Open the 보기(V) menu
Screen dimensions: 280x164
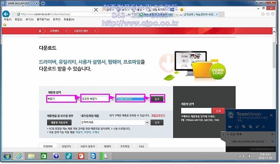pos(30,19)
